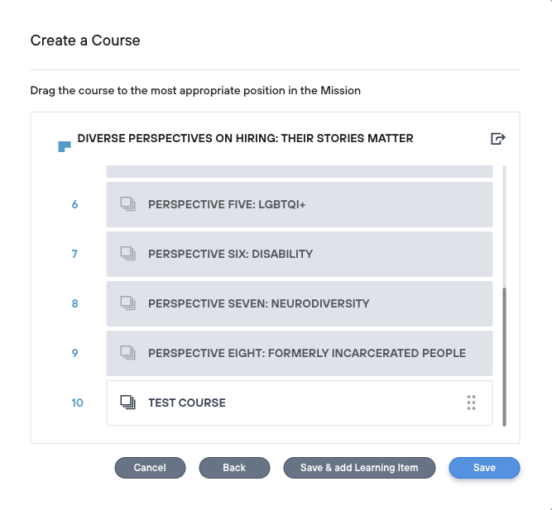This screenshot has width=552, height=510.
Task: Click the course icon for Perspective Five
Action: point(127,204)
